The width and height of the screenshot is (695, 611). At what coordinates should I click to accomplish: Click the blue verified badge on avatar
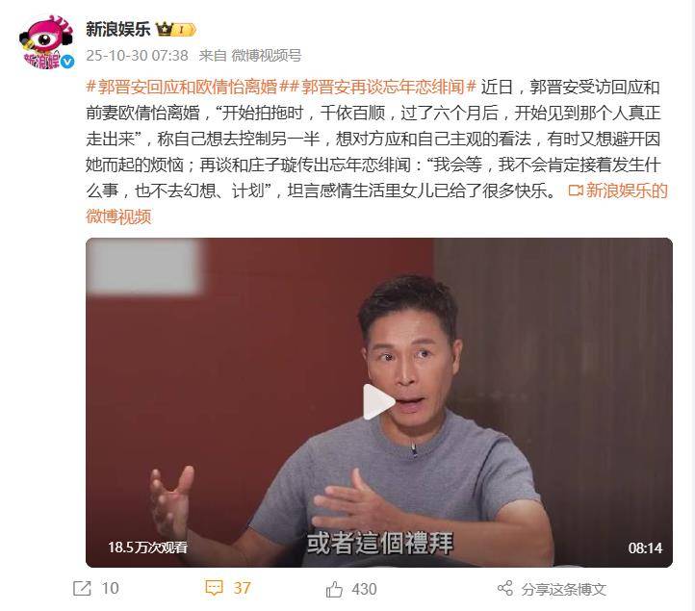pyautogui.click(x=67, y=62)
